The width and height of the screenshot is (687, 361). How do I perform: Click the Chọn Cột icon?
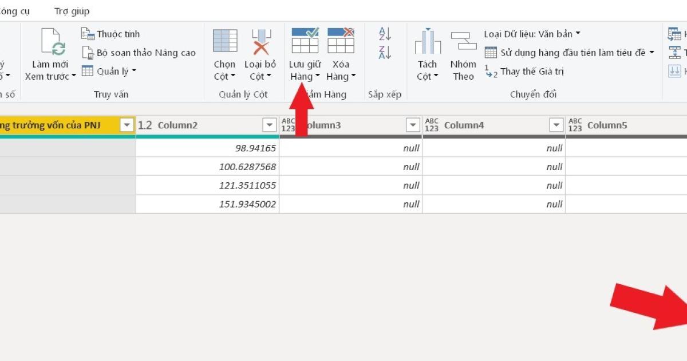[225, 41]
